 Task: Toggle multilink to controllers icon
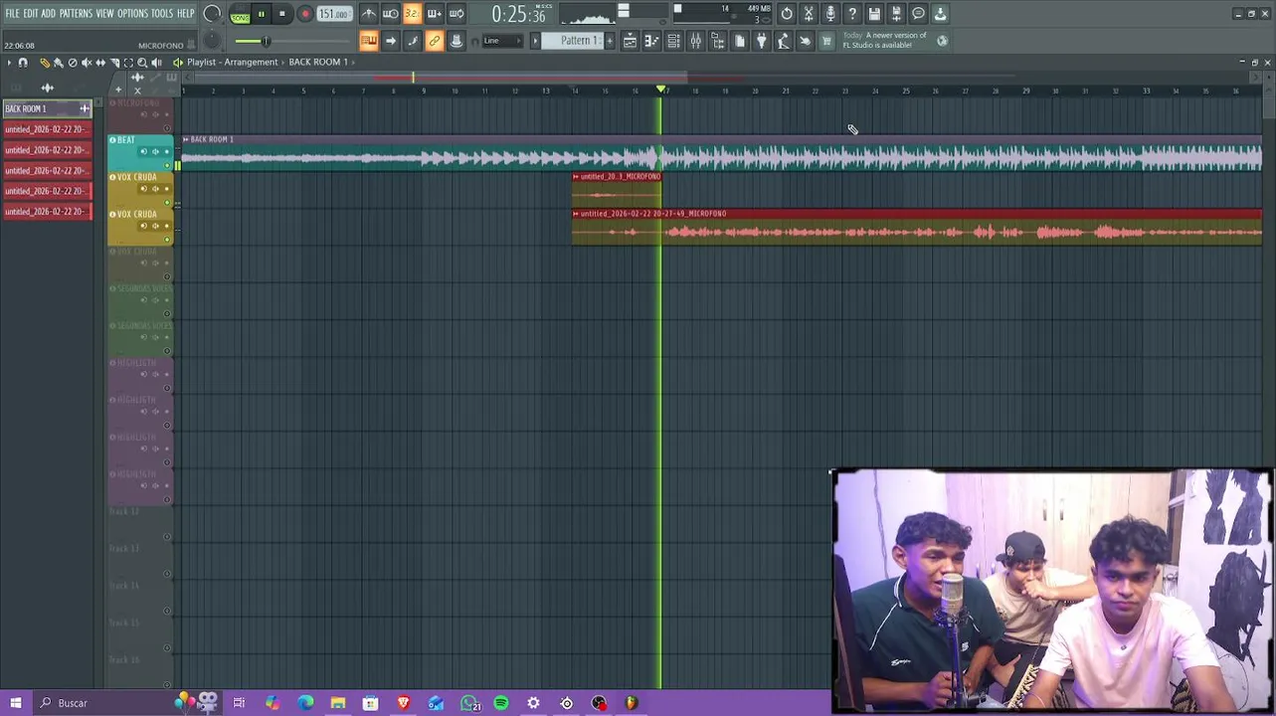pyautogui.click(x=456, y=41)
